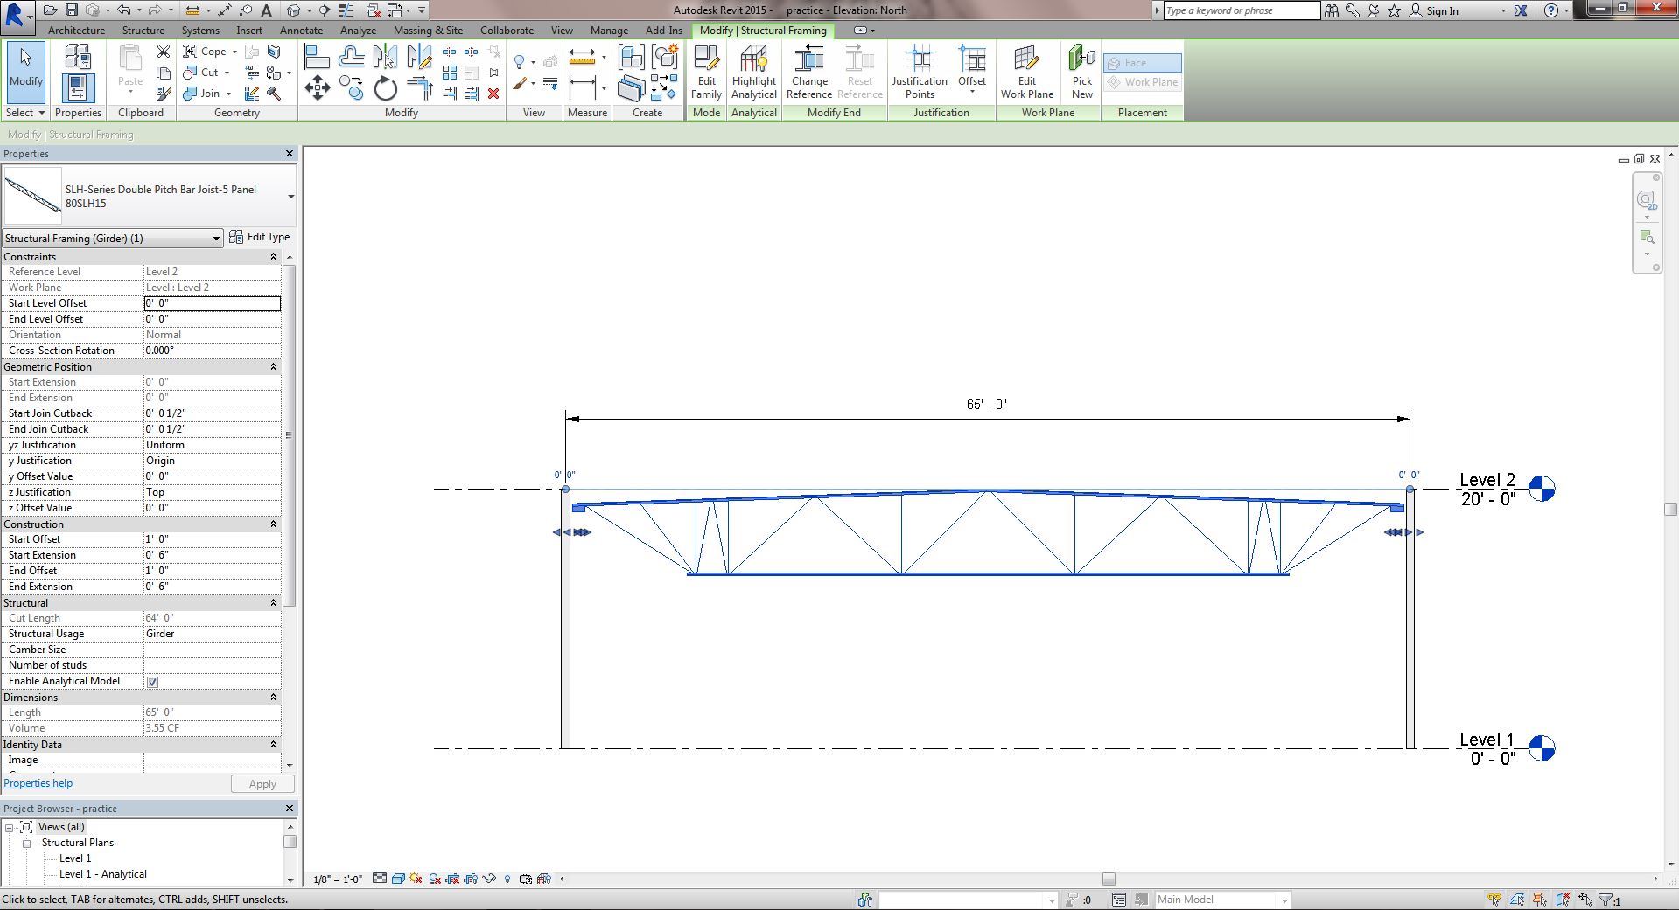This screenshot has height=910, width=1679.
Task: Open the Properties help link
Action: tap(38, 783)
